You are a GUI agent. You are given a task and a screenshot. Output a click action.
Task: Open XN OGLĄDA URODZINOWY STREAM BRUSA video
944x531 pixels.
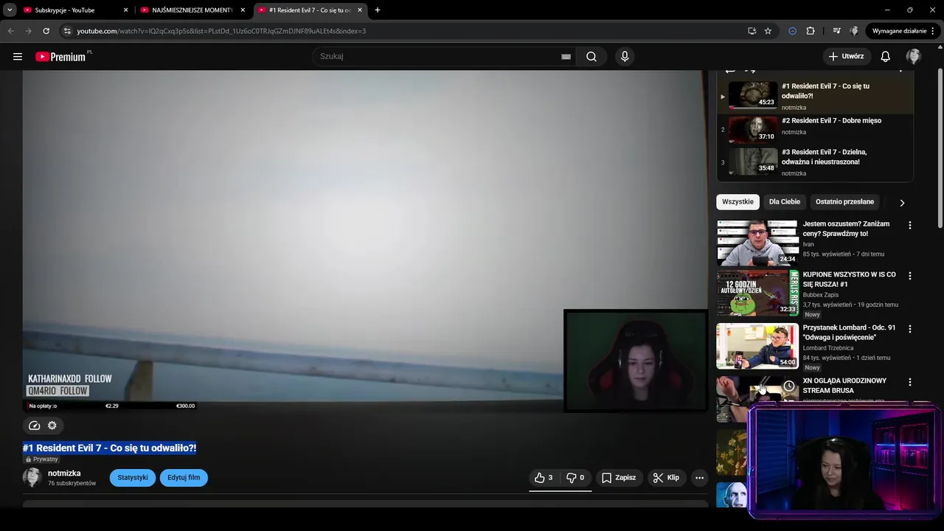point(844,386)
